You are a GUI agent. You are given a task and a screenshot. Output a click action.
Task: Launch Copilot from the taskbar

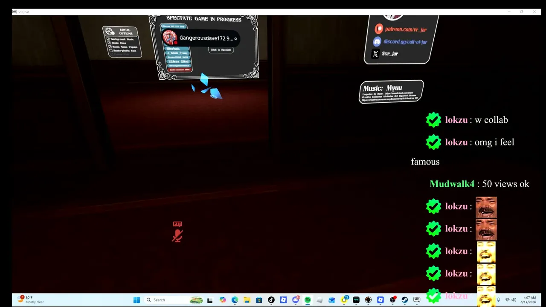pos(223,300)
